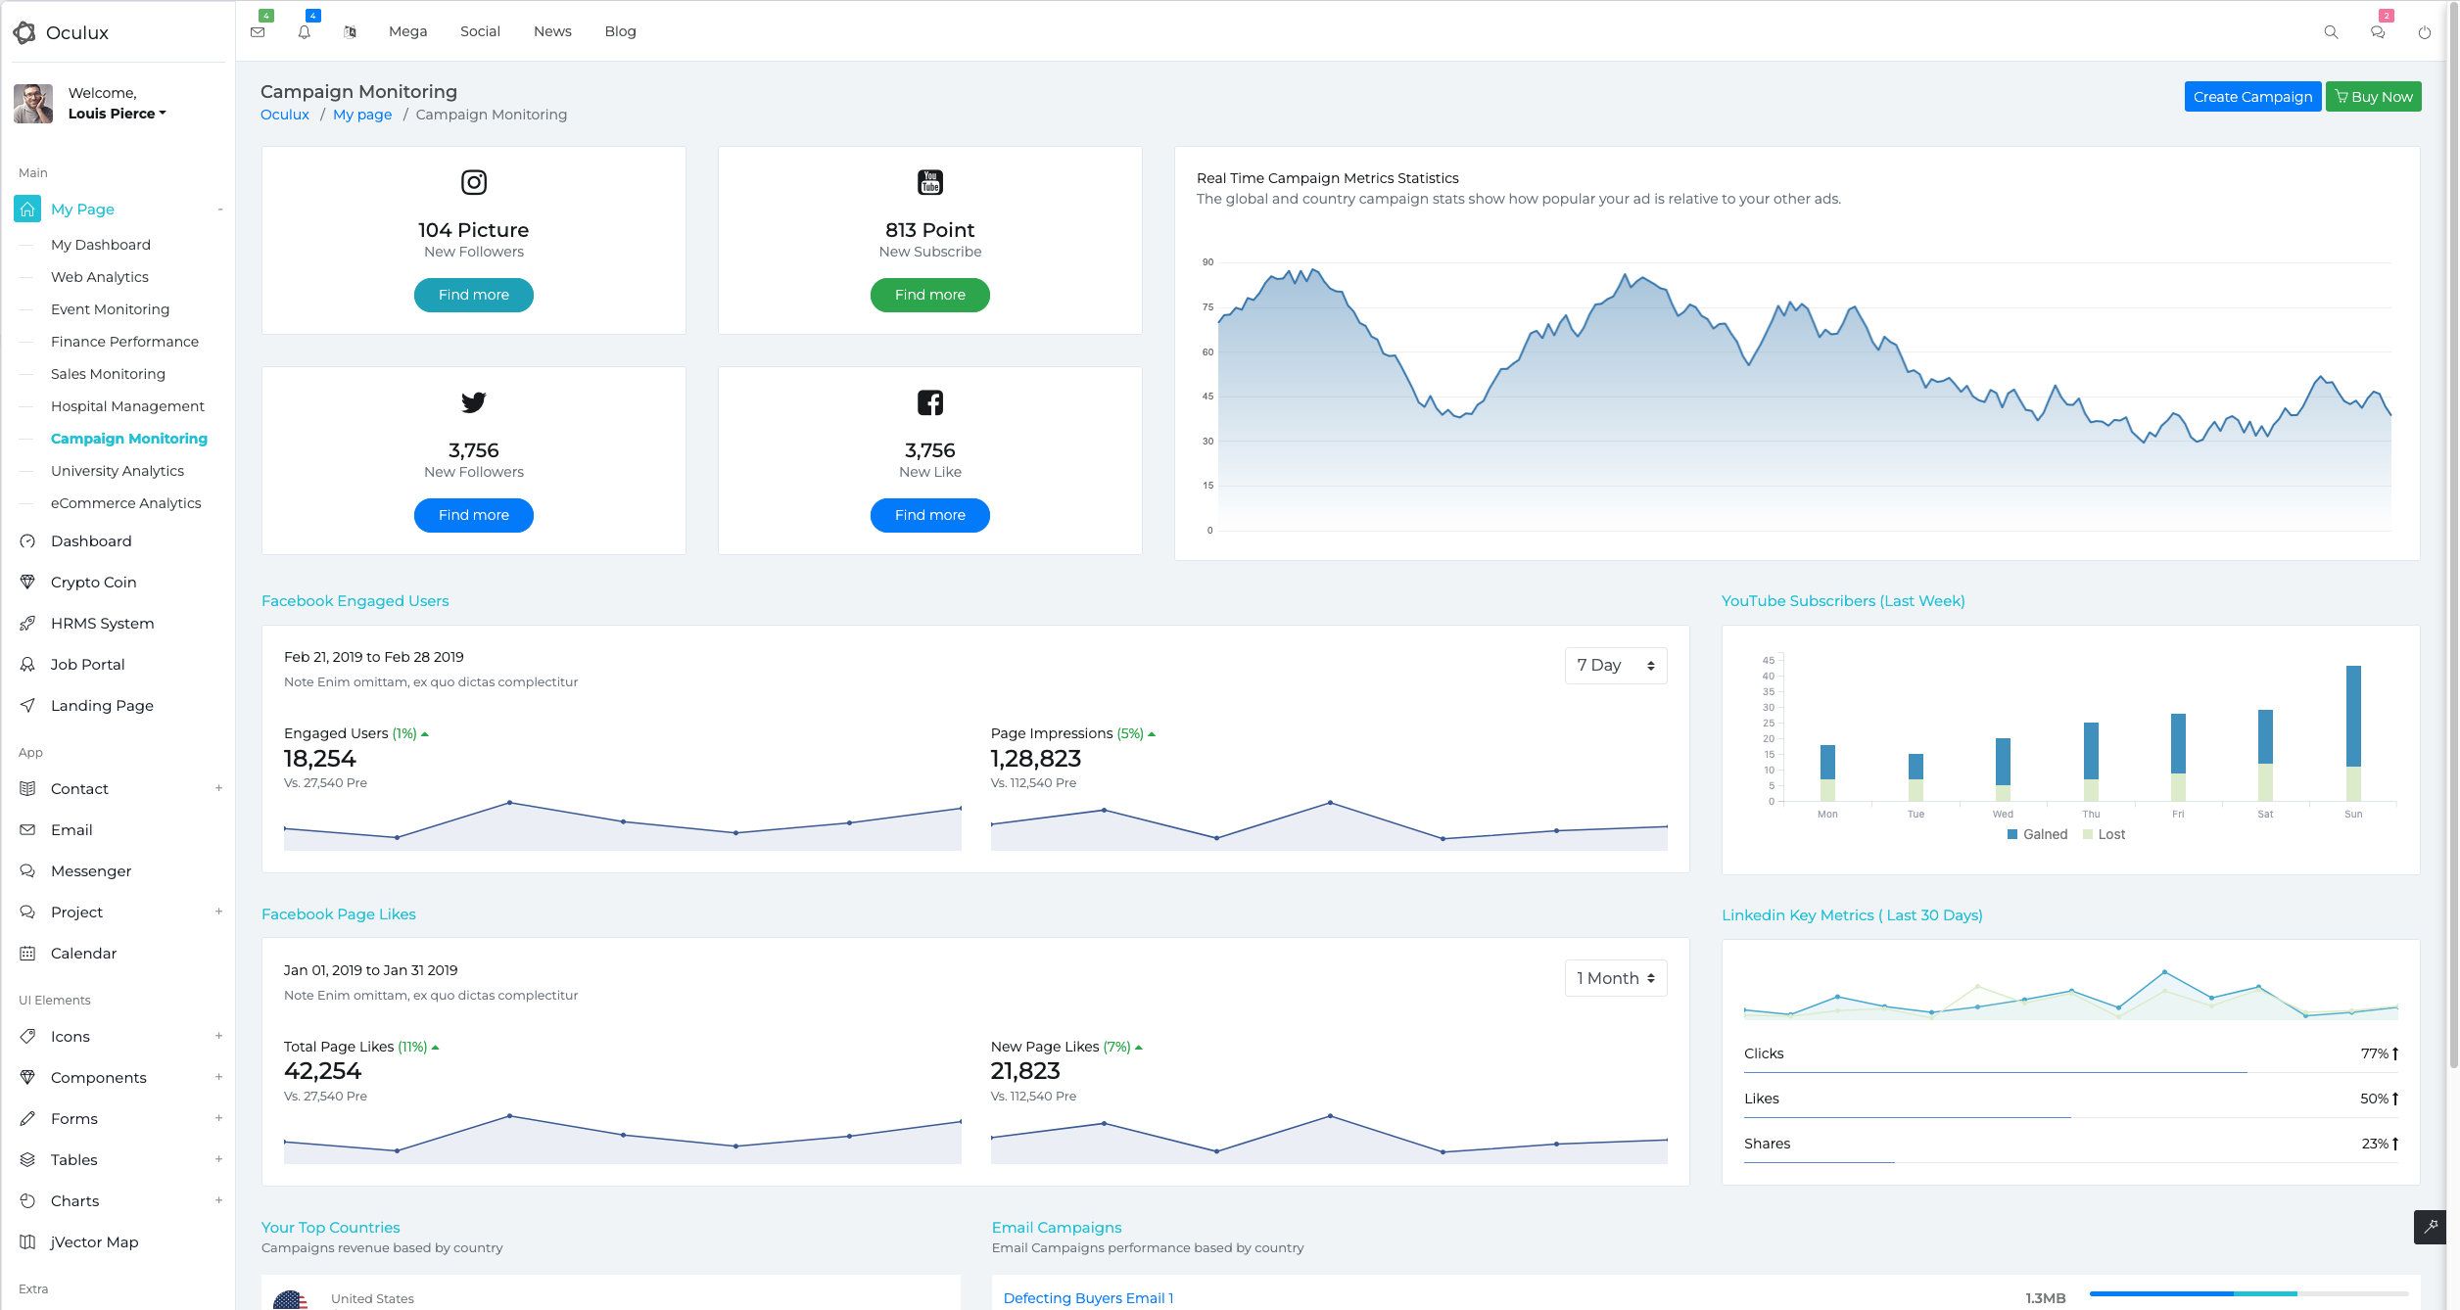Click the Messenger bubble icon in sidebar

(x=27, y=871)
